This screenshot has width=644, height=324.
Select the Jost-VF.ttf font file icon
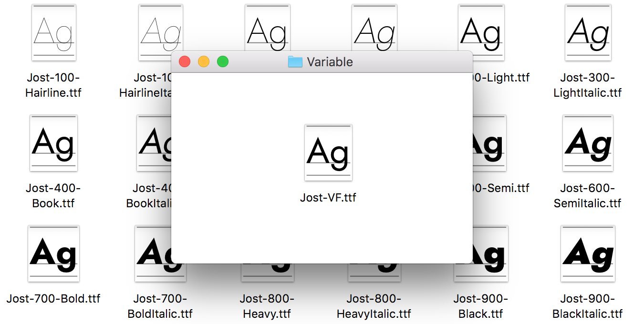pos(328,152)
